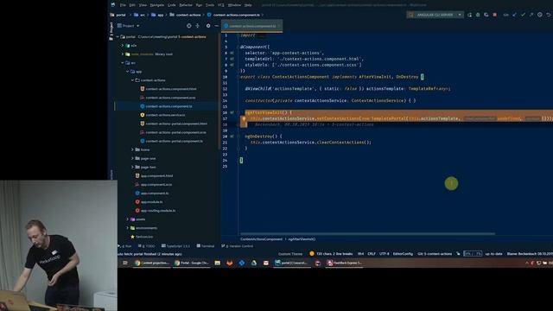
Task: Click the blue diamond taskbar icon
Action: tap(242, 263)
